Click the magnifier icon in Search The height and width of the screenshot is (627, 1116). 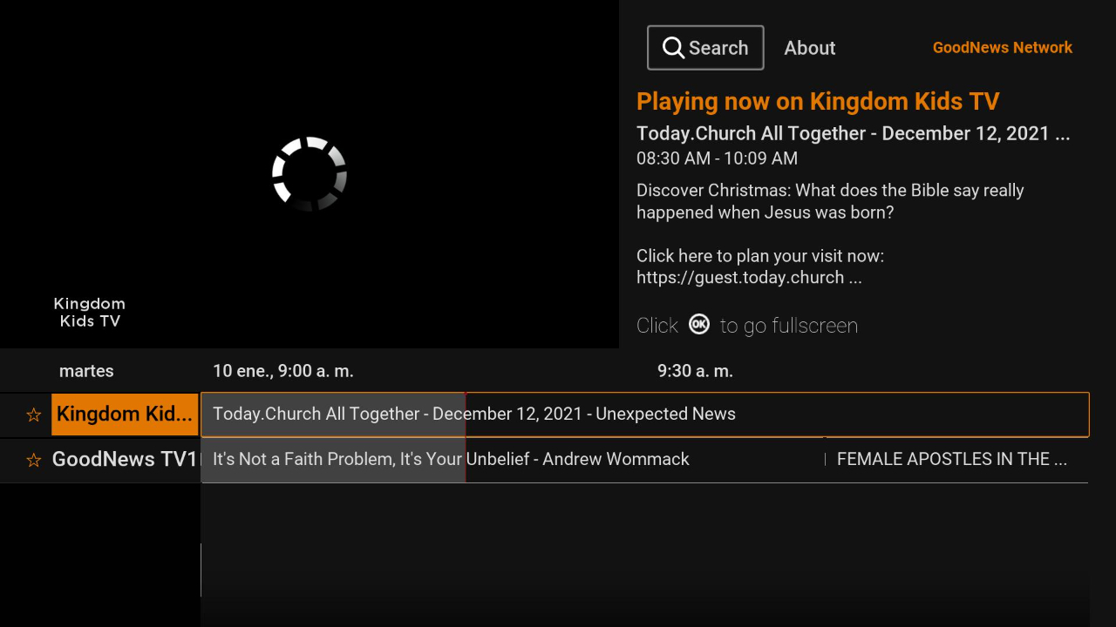(673, 48)
